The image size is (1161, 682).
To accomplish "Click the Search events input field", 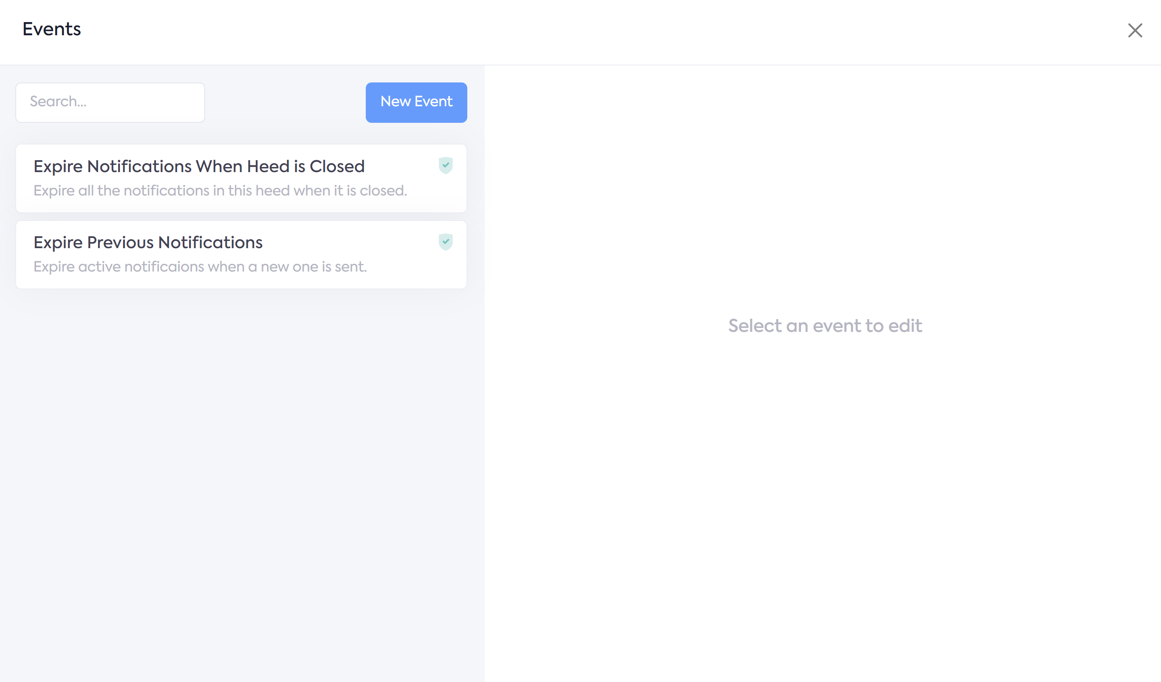I will [110, 102].
